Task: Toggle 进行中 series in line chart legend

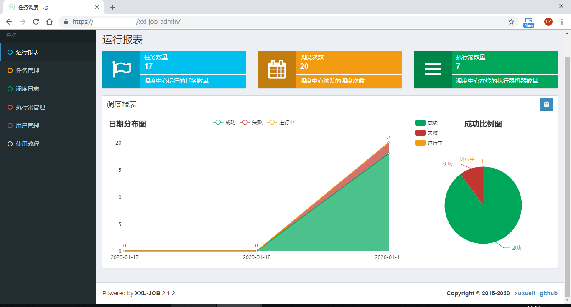Action: click(x=280, y=123)
